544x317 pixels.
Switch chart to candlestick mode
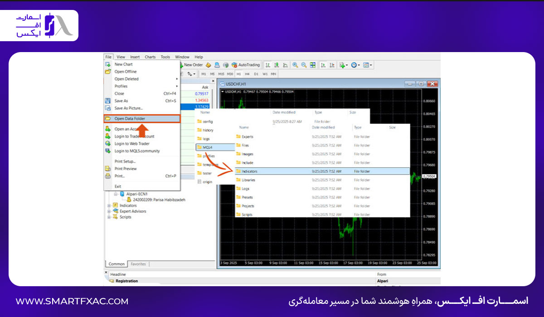[277, 65]
